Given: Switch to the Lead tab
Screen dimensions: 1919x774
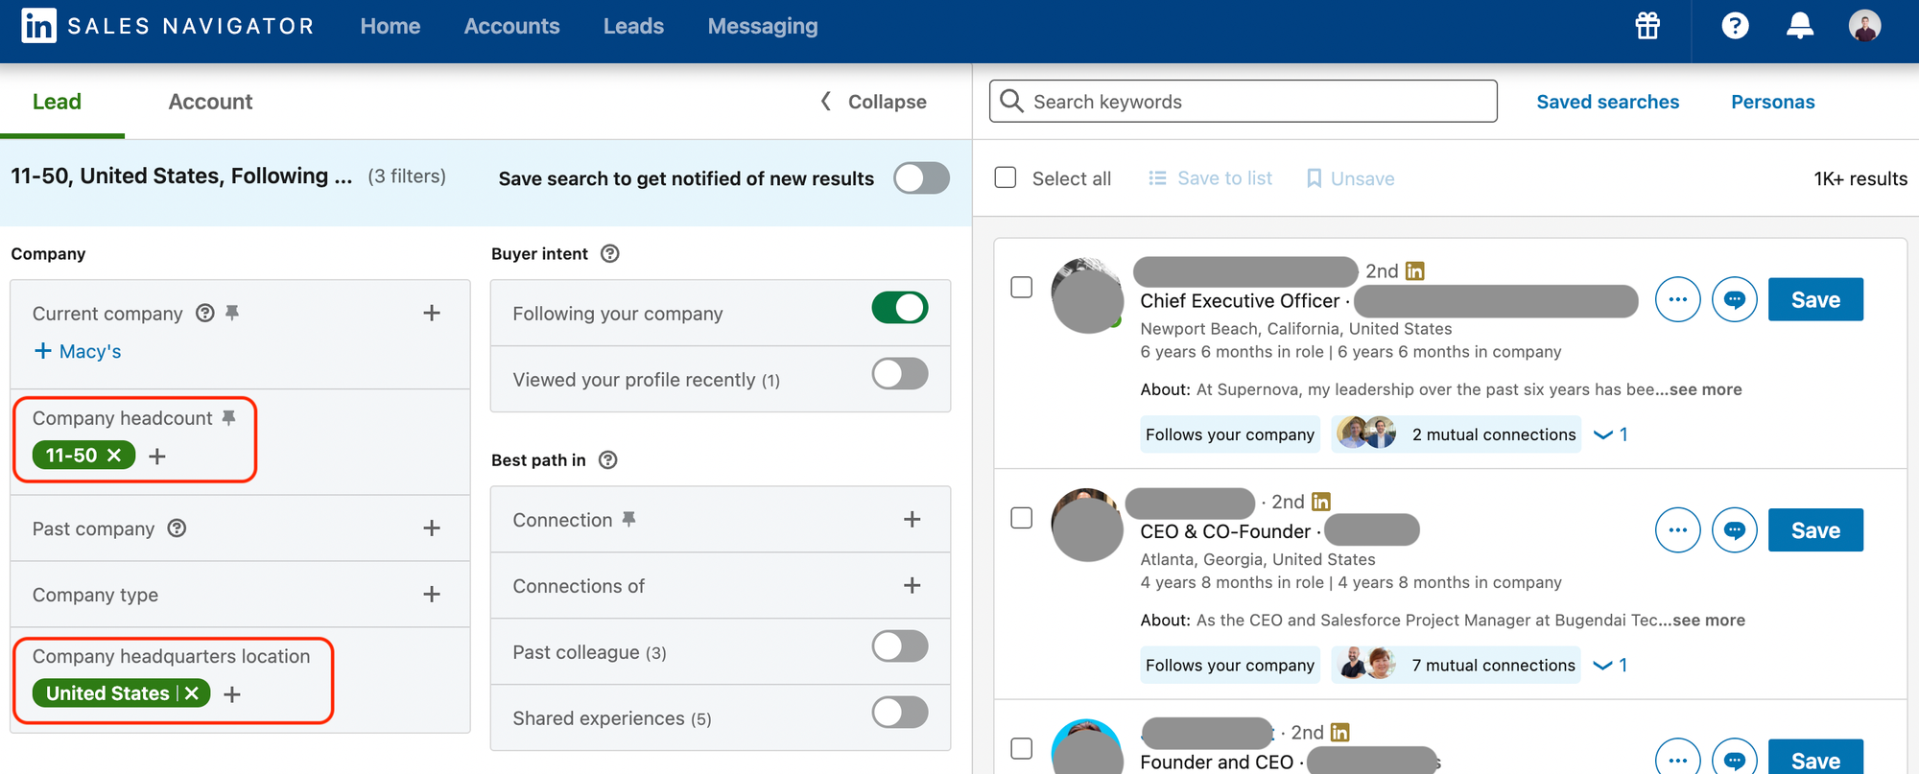Looking at the screenshot, I should pos(57,102).
